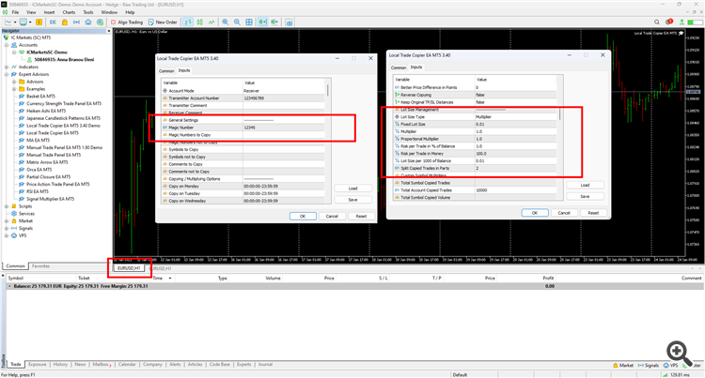Open the chart profiles dropdown arrow
Image resolution: width=705 pixels, height=378 pixels.
30,22
